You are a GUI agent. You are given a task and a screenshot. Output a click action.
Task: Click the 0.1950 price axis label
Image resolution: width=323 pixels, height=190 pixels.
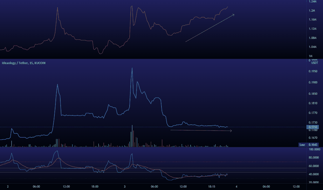click(x=313, y=71)
